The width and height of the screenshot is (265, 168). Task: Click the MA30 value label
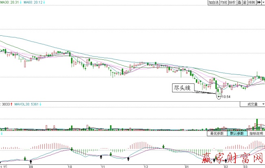[10, 2]
